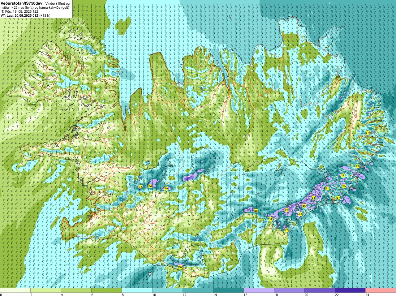Click the legend scale value 20
Viewport: 396px width, 297px height.
click(306, 295)
